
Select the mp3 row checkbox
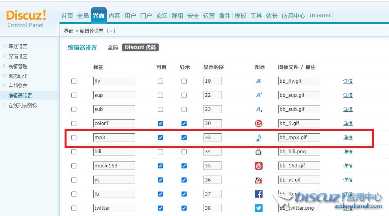pyautogui.click(x=74, y=138)
